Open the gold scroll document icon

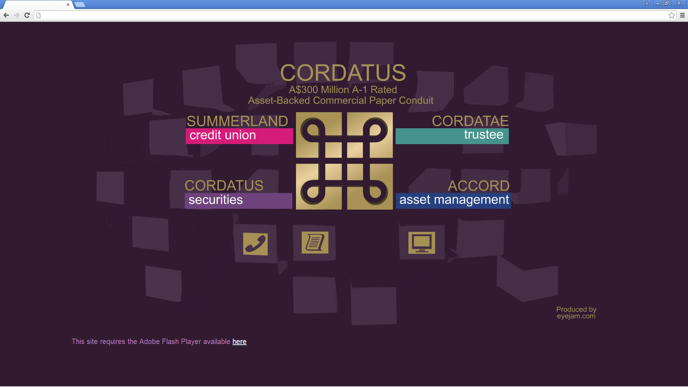[315, 243]
